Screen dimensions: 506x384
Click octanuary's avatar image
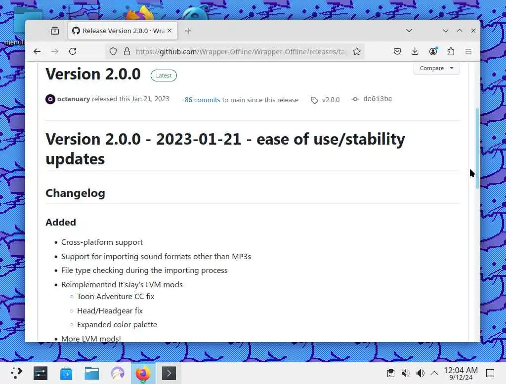(x=50, y=99)
